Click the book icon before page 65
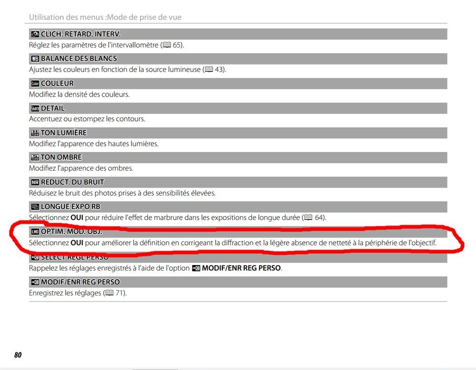This screenshot has width=476, height=370. click(x=167, y=45)
